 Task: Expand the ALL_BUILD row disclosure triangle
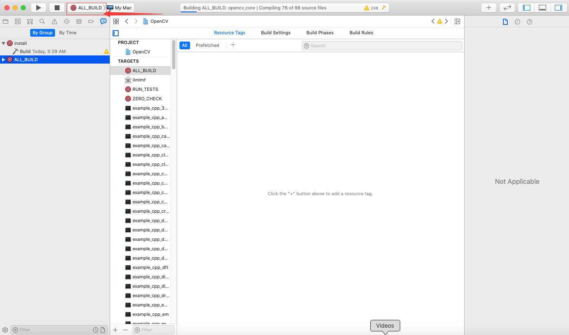tap(3, 60)
